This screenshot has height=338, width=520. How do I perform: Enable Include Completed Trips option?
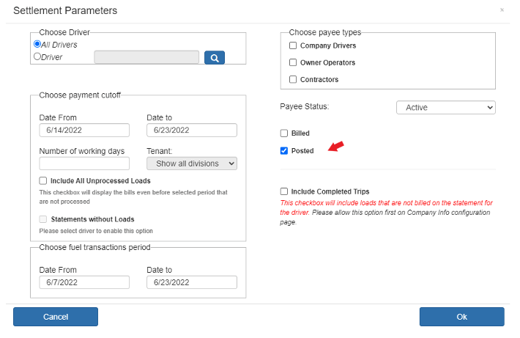(284, 191)
